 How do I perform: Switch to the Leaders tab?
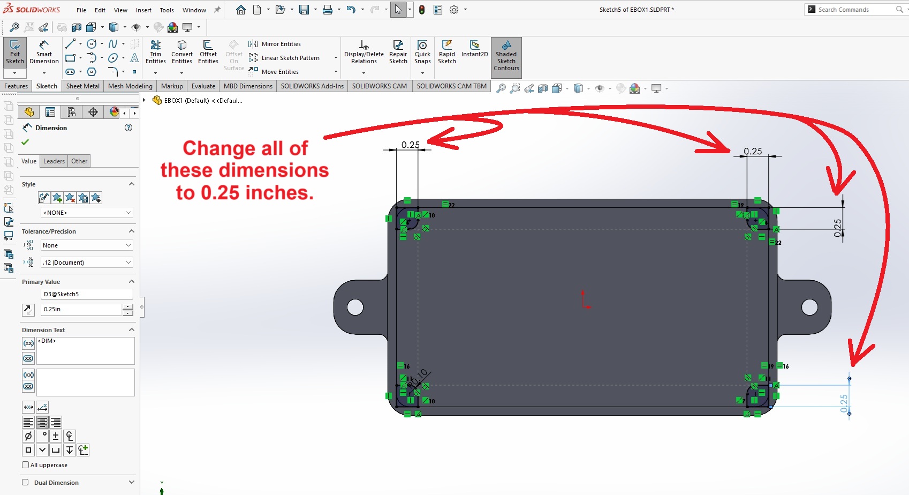click(54, 161)
